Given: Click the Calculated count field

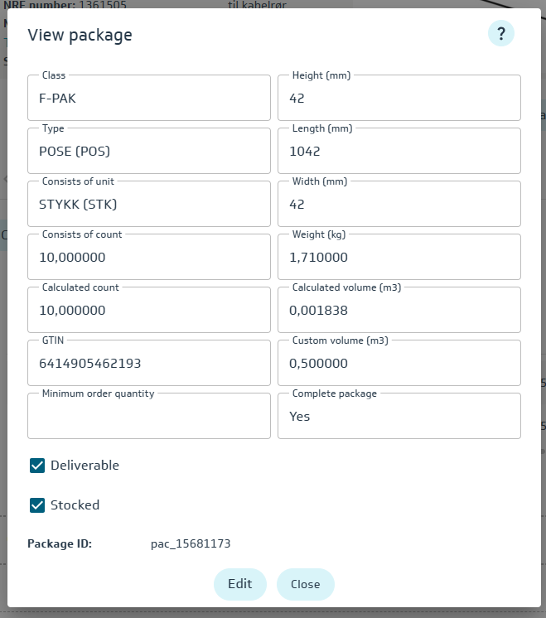Looking at the screenshot, I should (149, 311).
